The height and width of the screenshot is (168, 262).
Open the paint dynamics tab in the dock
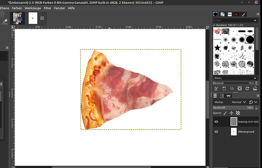point(244,14)
